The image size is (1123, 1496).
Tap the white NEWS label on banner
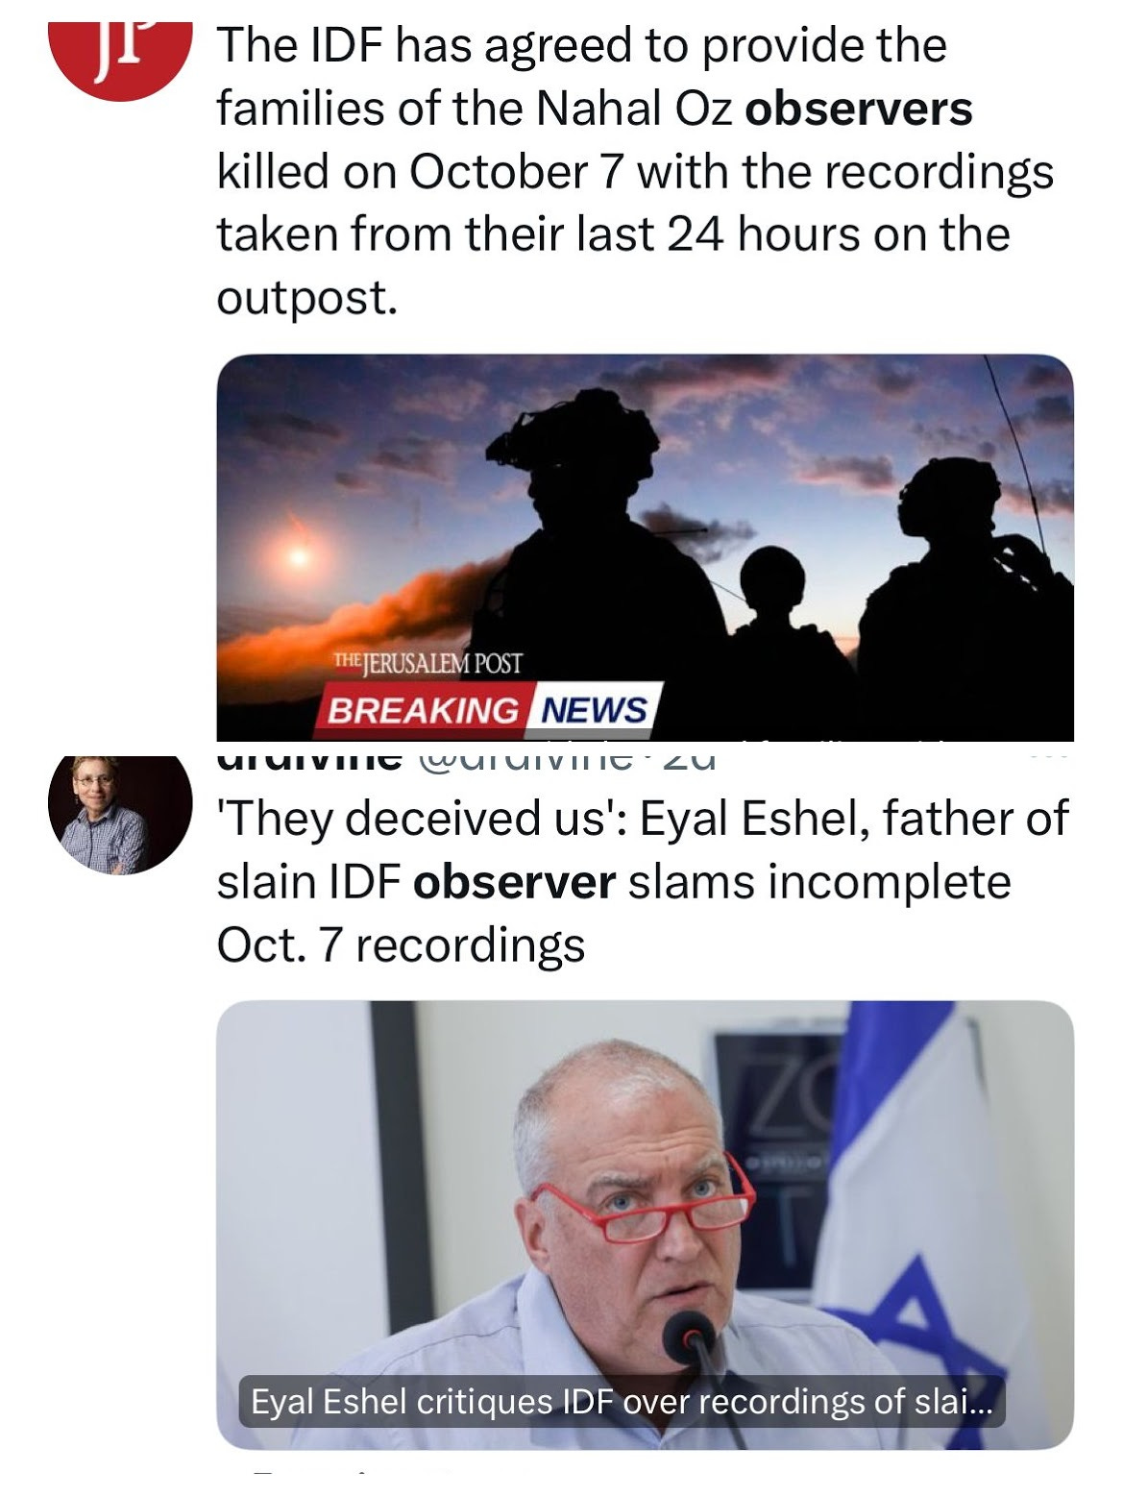(595, 710)
